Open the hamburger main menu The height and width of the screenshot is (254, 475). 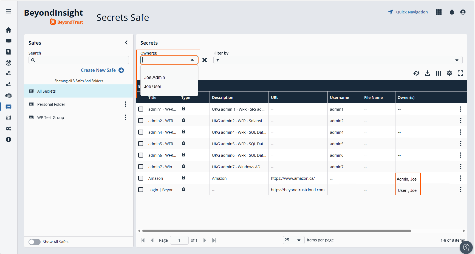click(9, 11)
